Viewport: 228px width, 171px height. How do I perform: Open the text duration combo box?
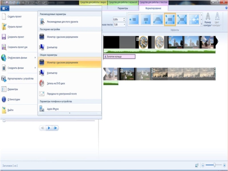click(124, 25)
